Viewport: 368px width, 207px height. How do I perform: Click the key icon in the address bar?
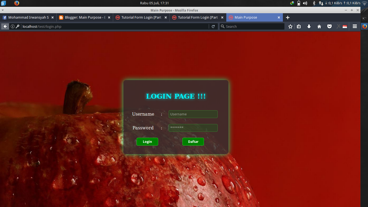(18, 26)
